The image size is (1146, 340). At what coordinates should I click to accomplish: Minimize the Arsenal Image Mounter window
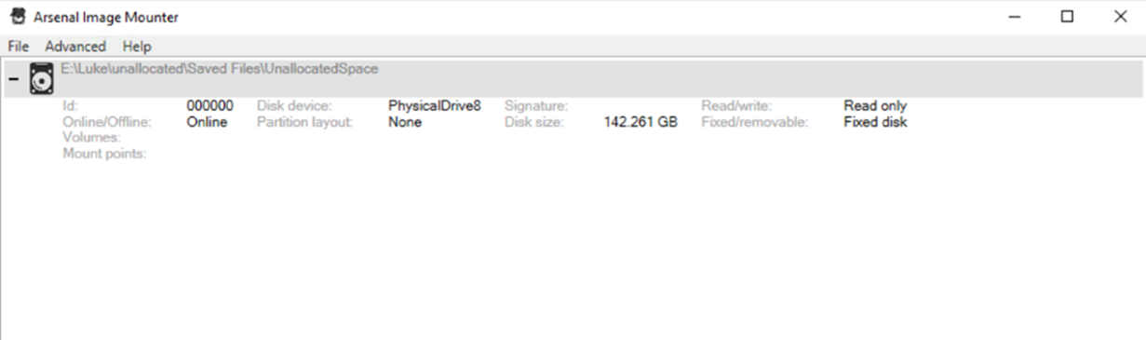click(x=1015, y=17)
